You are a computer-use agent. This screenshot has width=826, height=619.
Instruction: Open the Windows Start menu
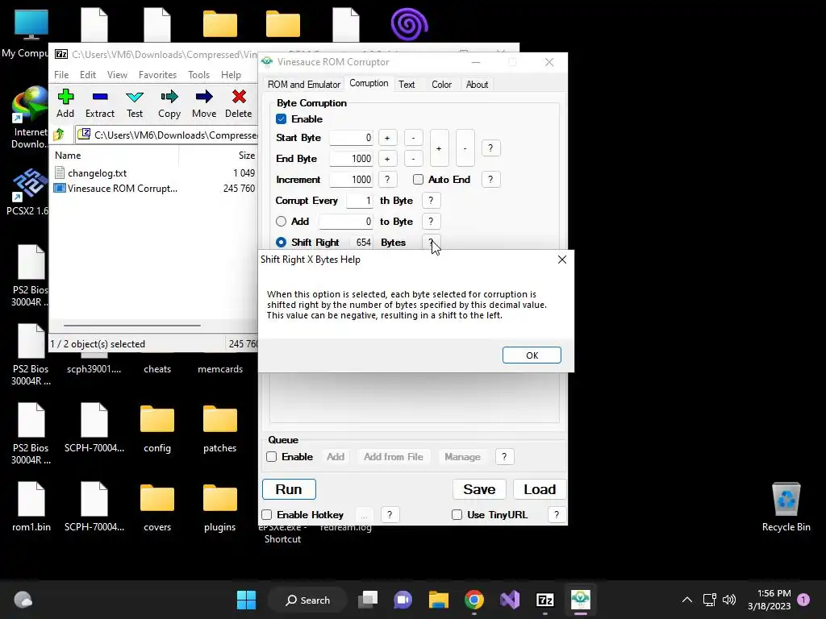point(246,600)
